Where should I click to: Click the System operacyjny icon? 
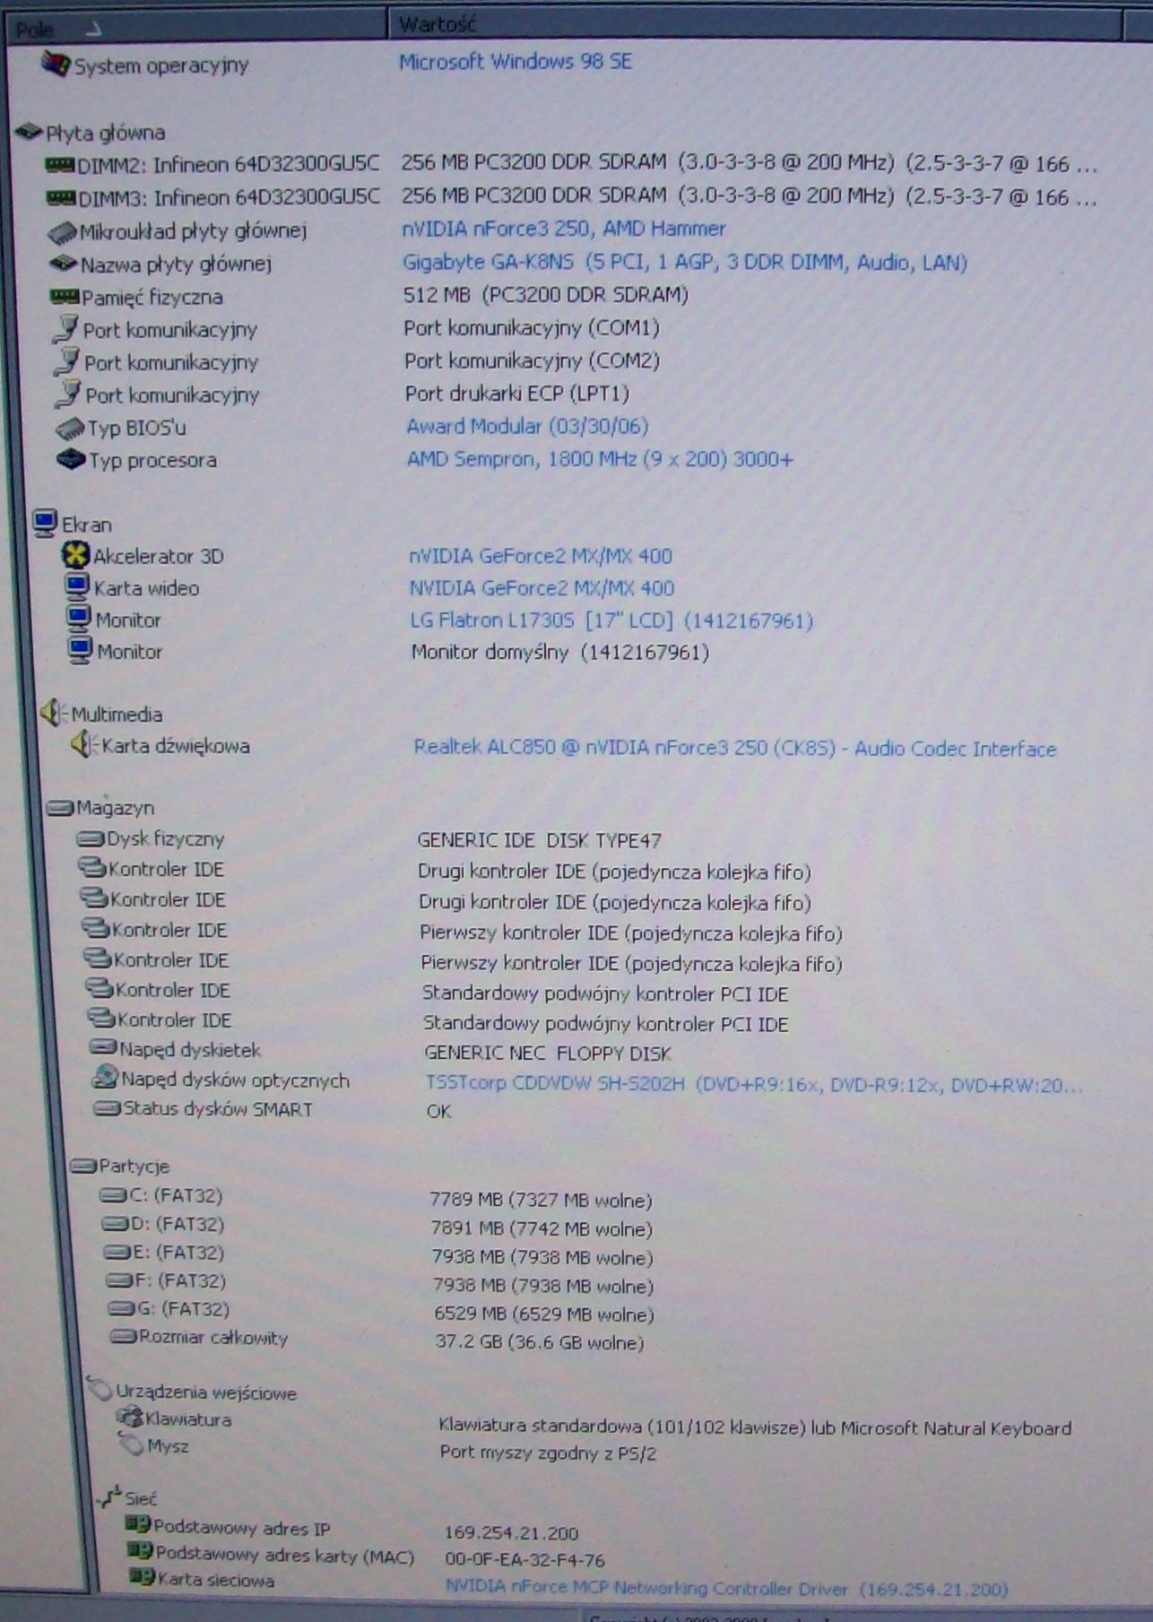(56, 65)
